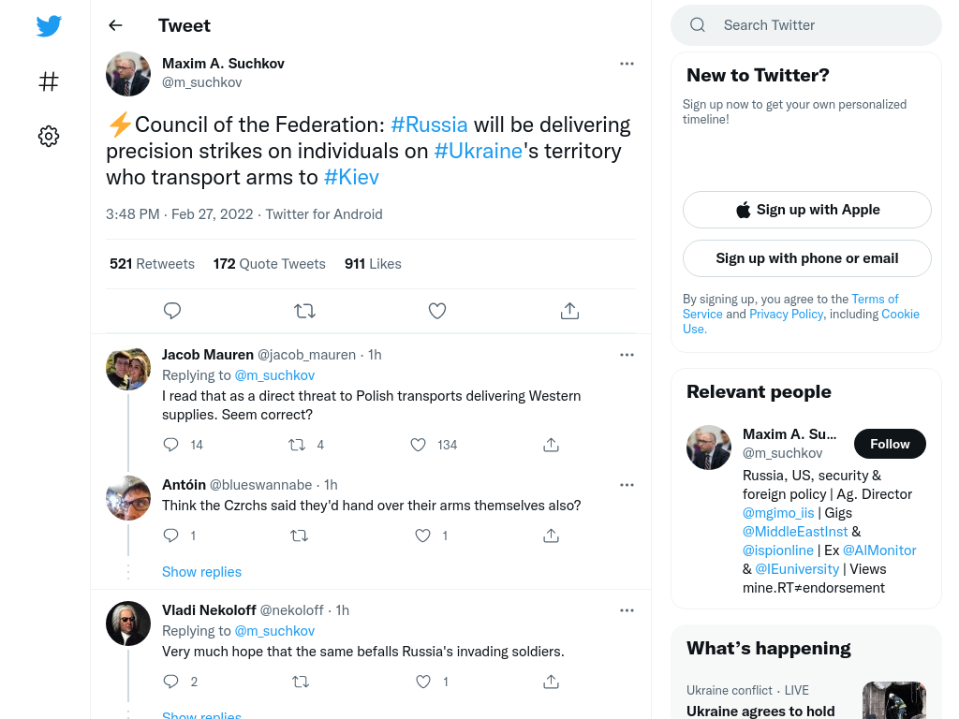Follow Maxim A. Suchkov in Relevant people
959x719 pixels.
pyautogui.click(x=890, y=444)
